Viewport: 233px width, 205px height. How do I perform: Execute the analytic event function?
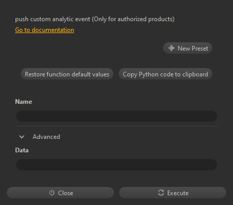[x=172, y=193]
